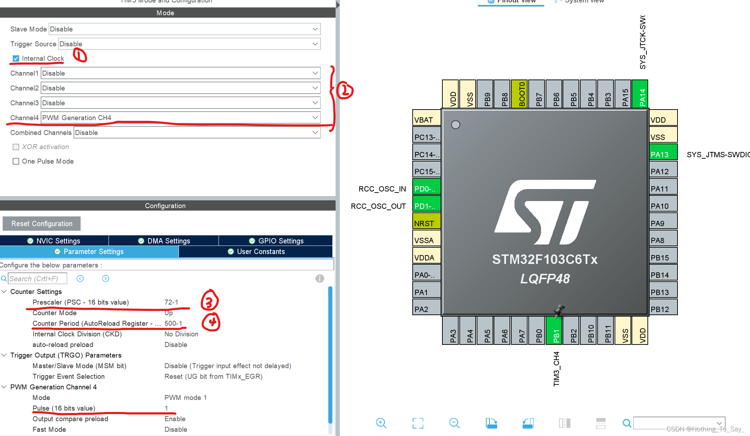Switch to GPIO Settings tab
This screenshot has height=436, width=750.
pos(276,241)
